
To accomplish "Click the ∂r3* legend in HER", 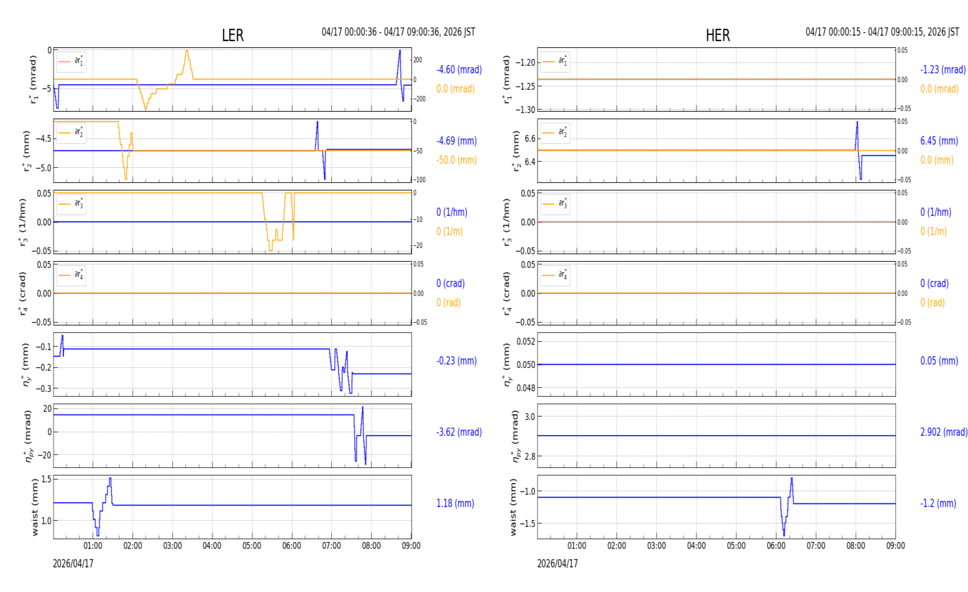I will click(x=555, y=203).
